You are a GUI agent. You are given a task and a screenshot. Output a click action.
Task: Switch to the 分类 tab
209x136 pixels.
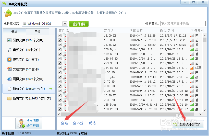(x=14, y=32)
